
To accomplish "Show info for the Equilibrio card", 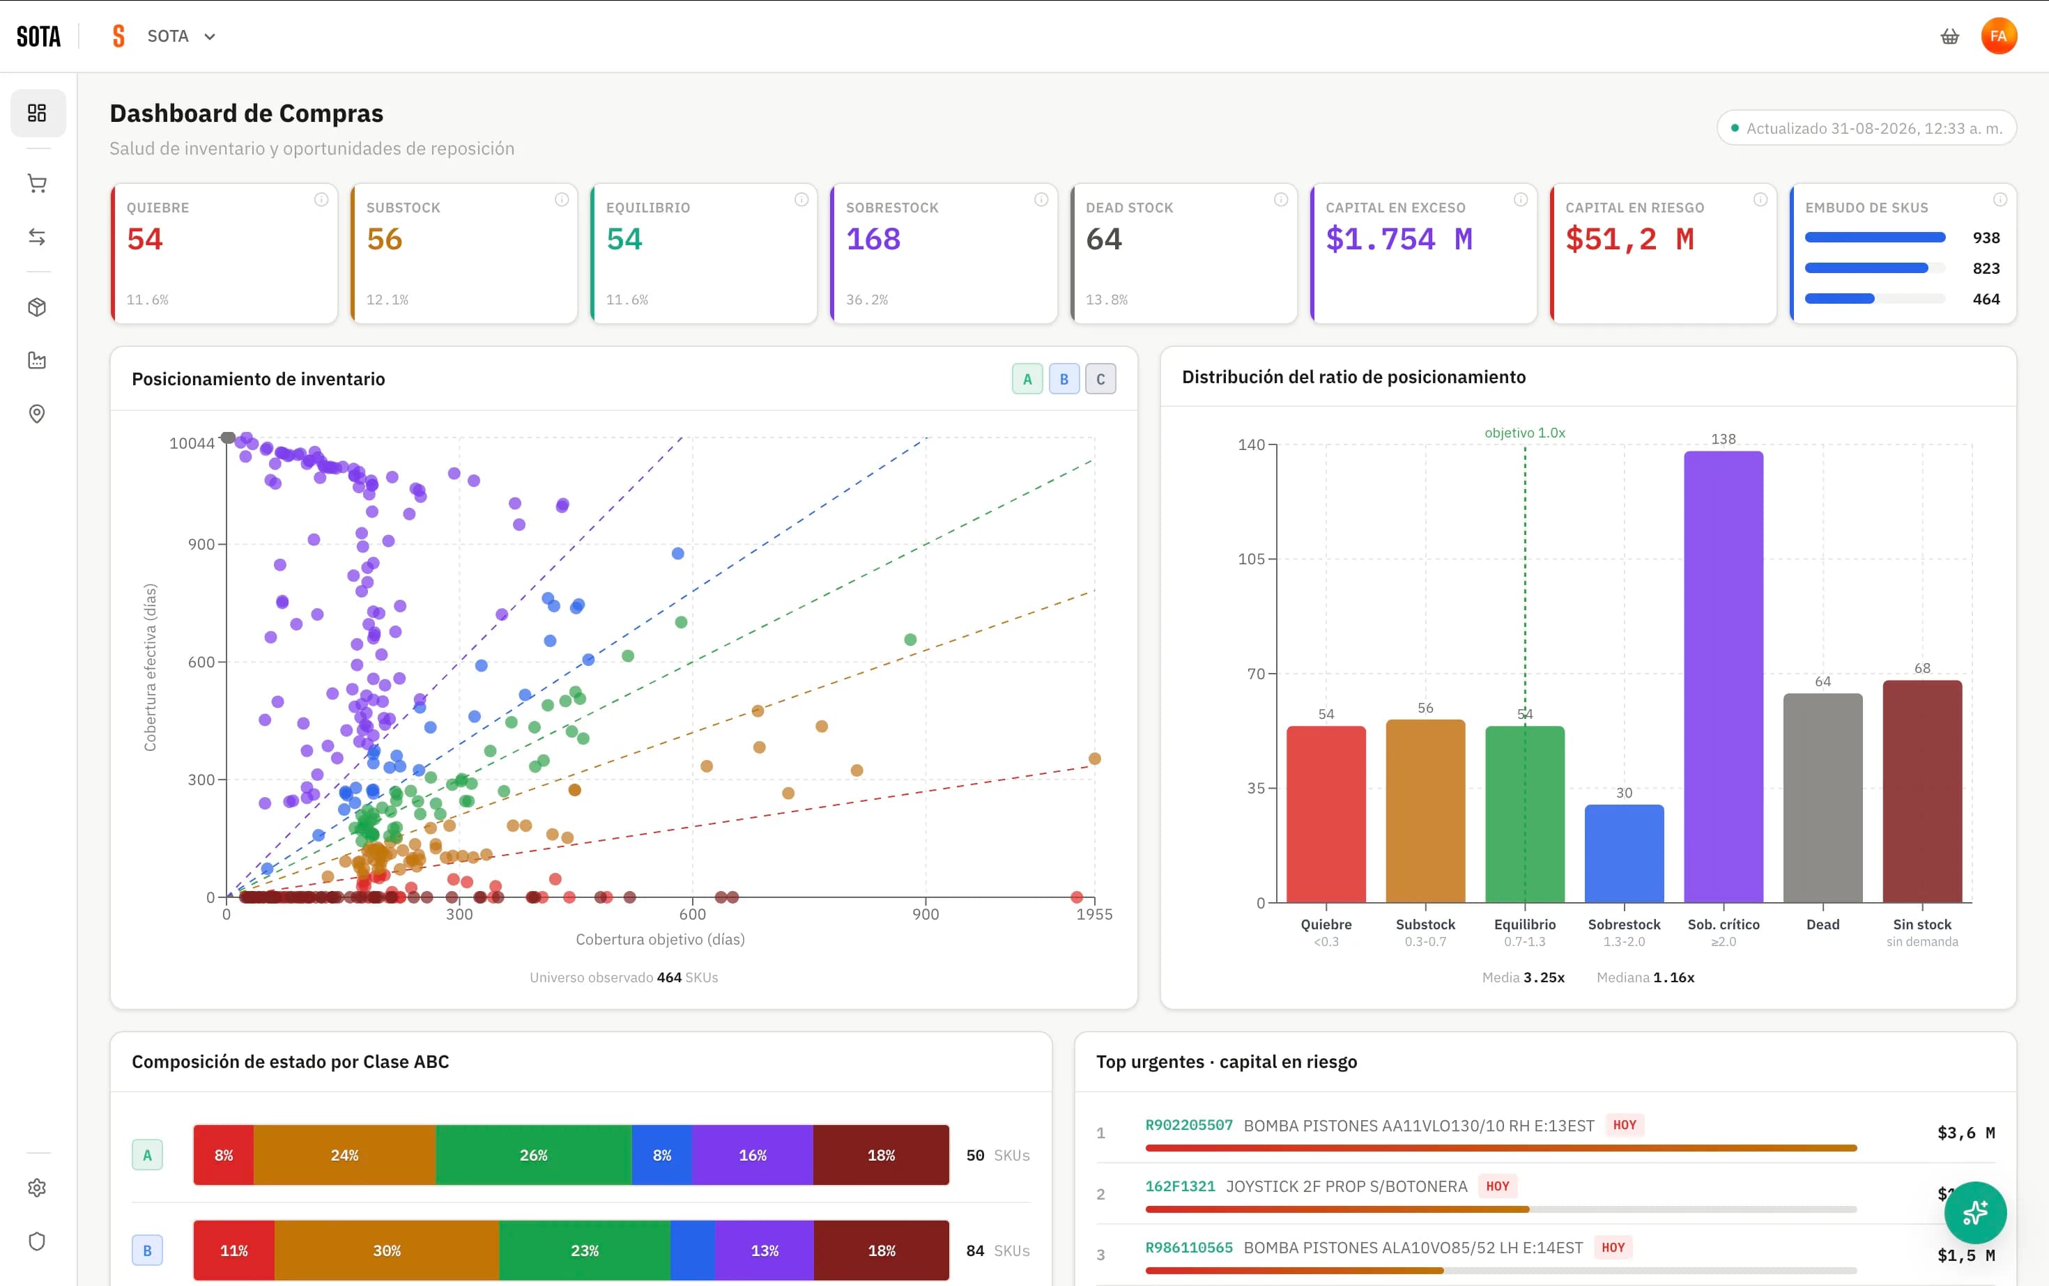I will tap(801, 200).
